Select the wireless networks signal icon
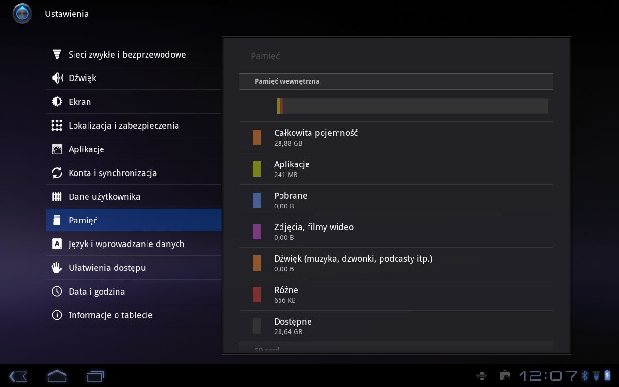 57,54
